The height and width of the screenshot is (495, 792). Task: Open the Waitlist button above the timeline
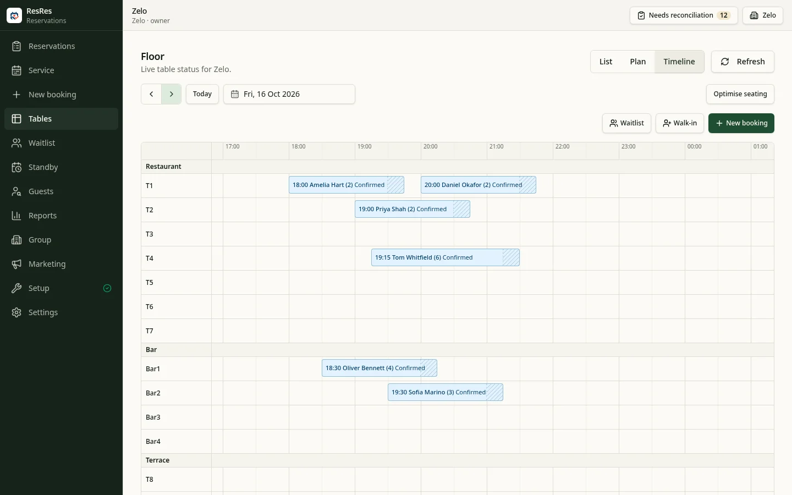pyautogui.click(x=627, y=123)
